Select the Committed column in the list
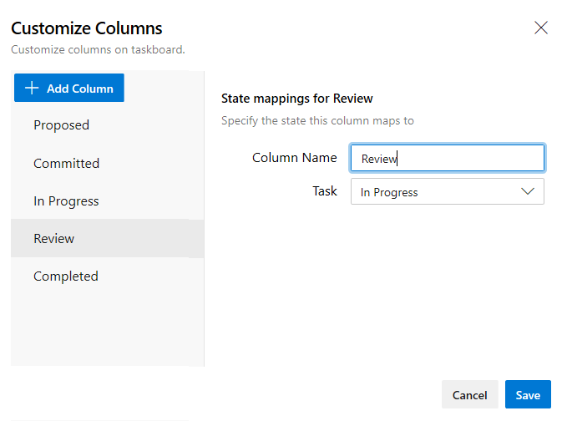Viewport: 567px width, 421px height. click(x=108, y=163)
